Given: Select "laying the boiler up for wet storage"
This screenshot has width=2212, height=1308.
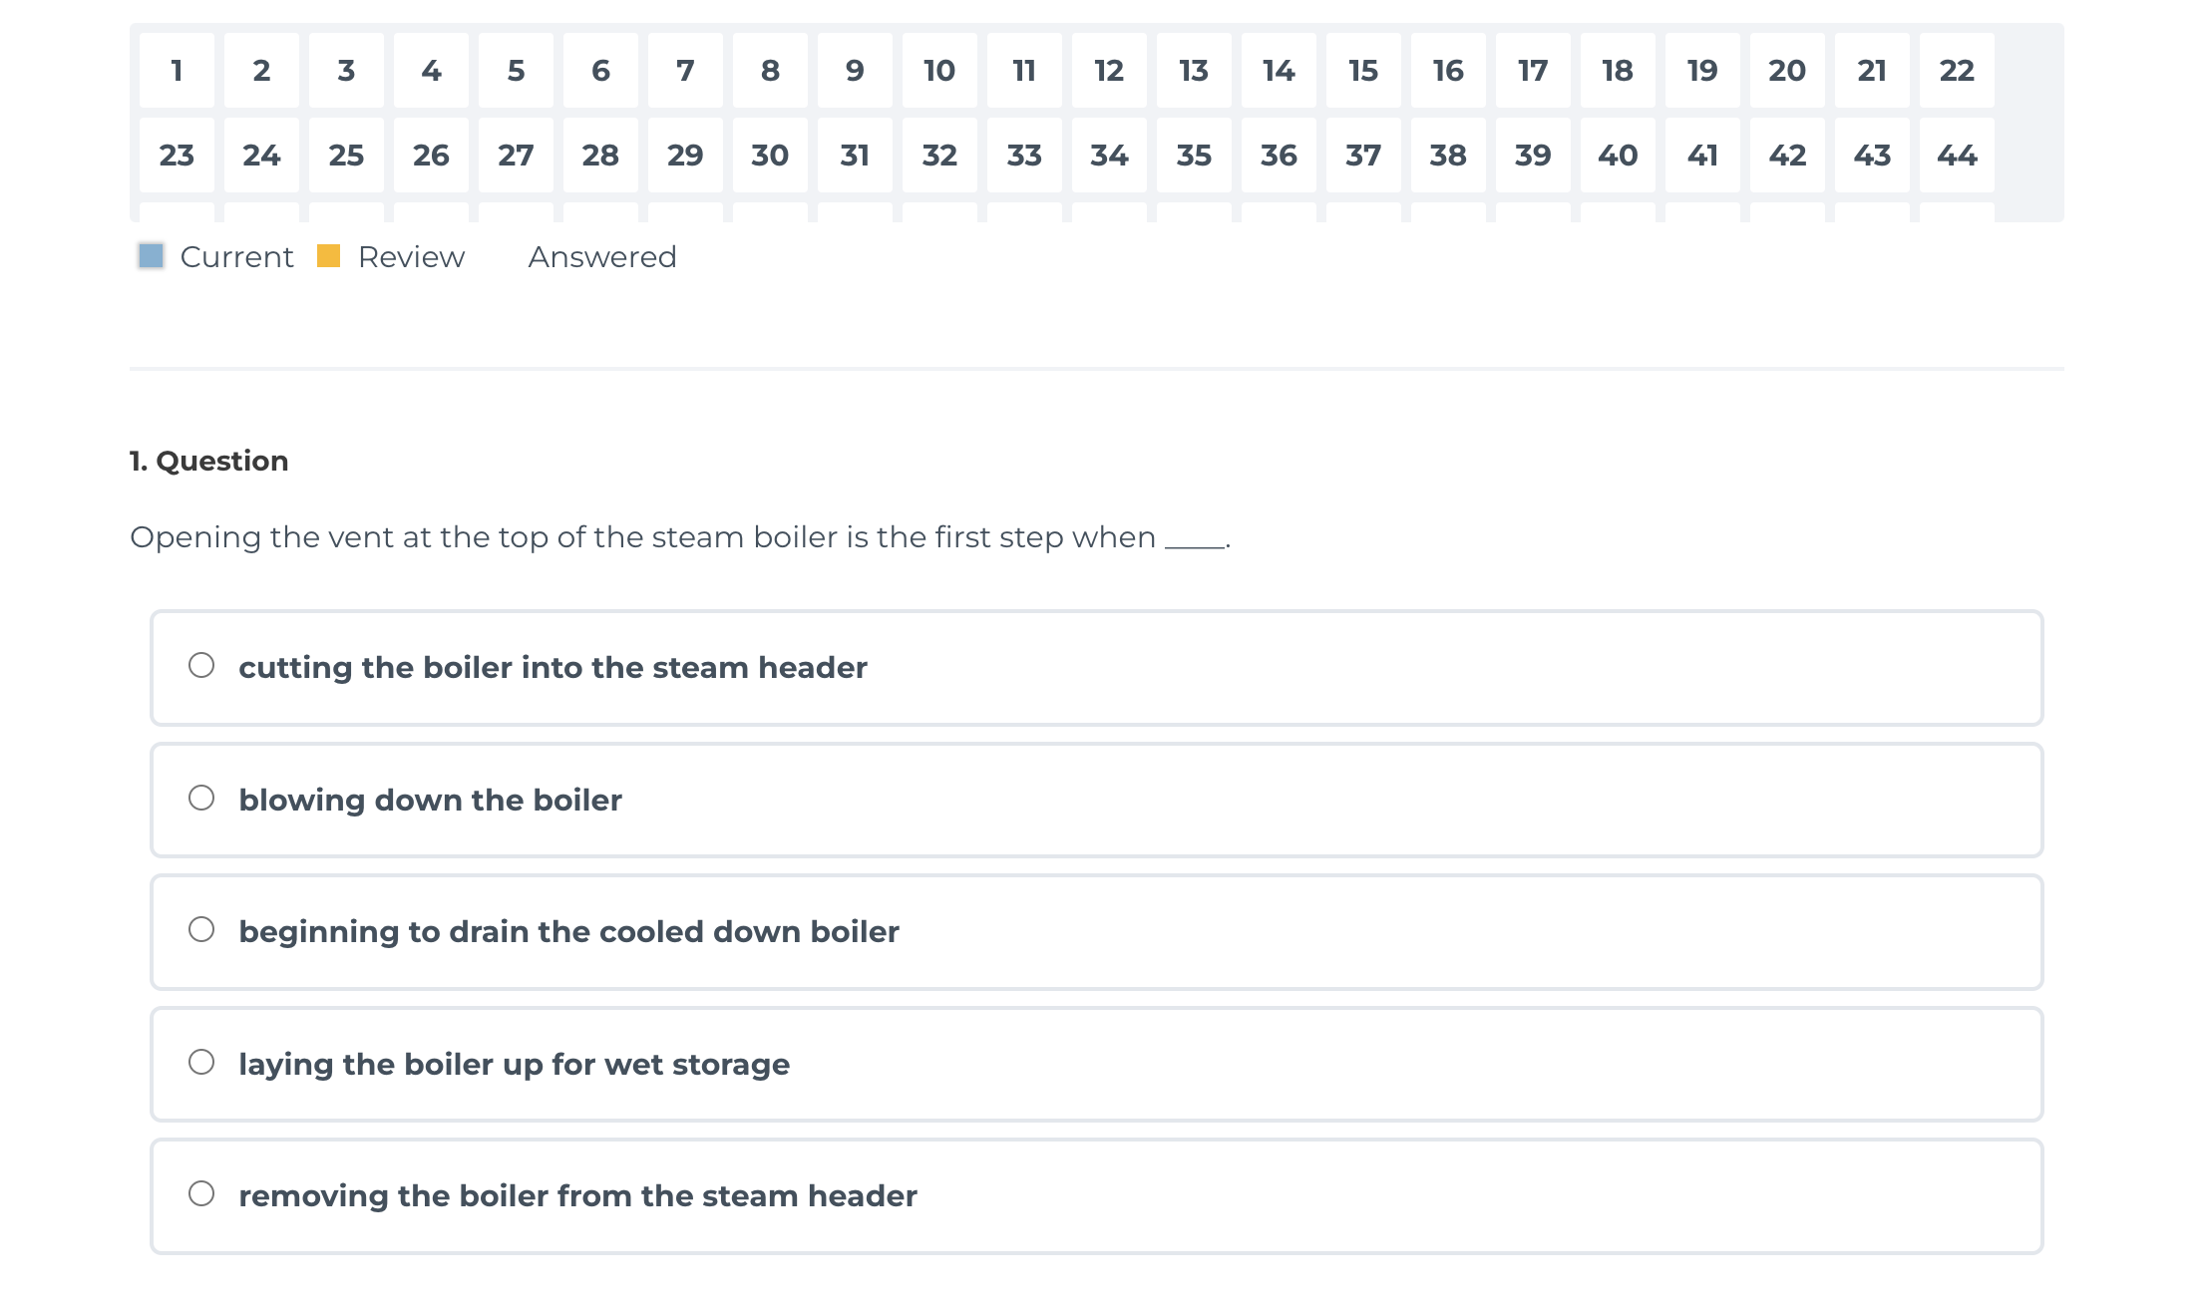Looking at the screenshot, I should click(x=201, y=1063).
